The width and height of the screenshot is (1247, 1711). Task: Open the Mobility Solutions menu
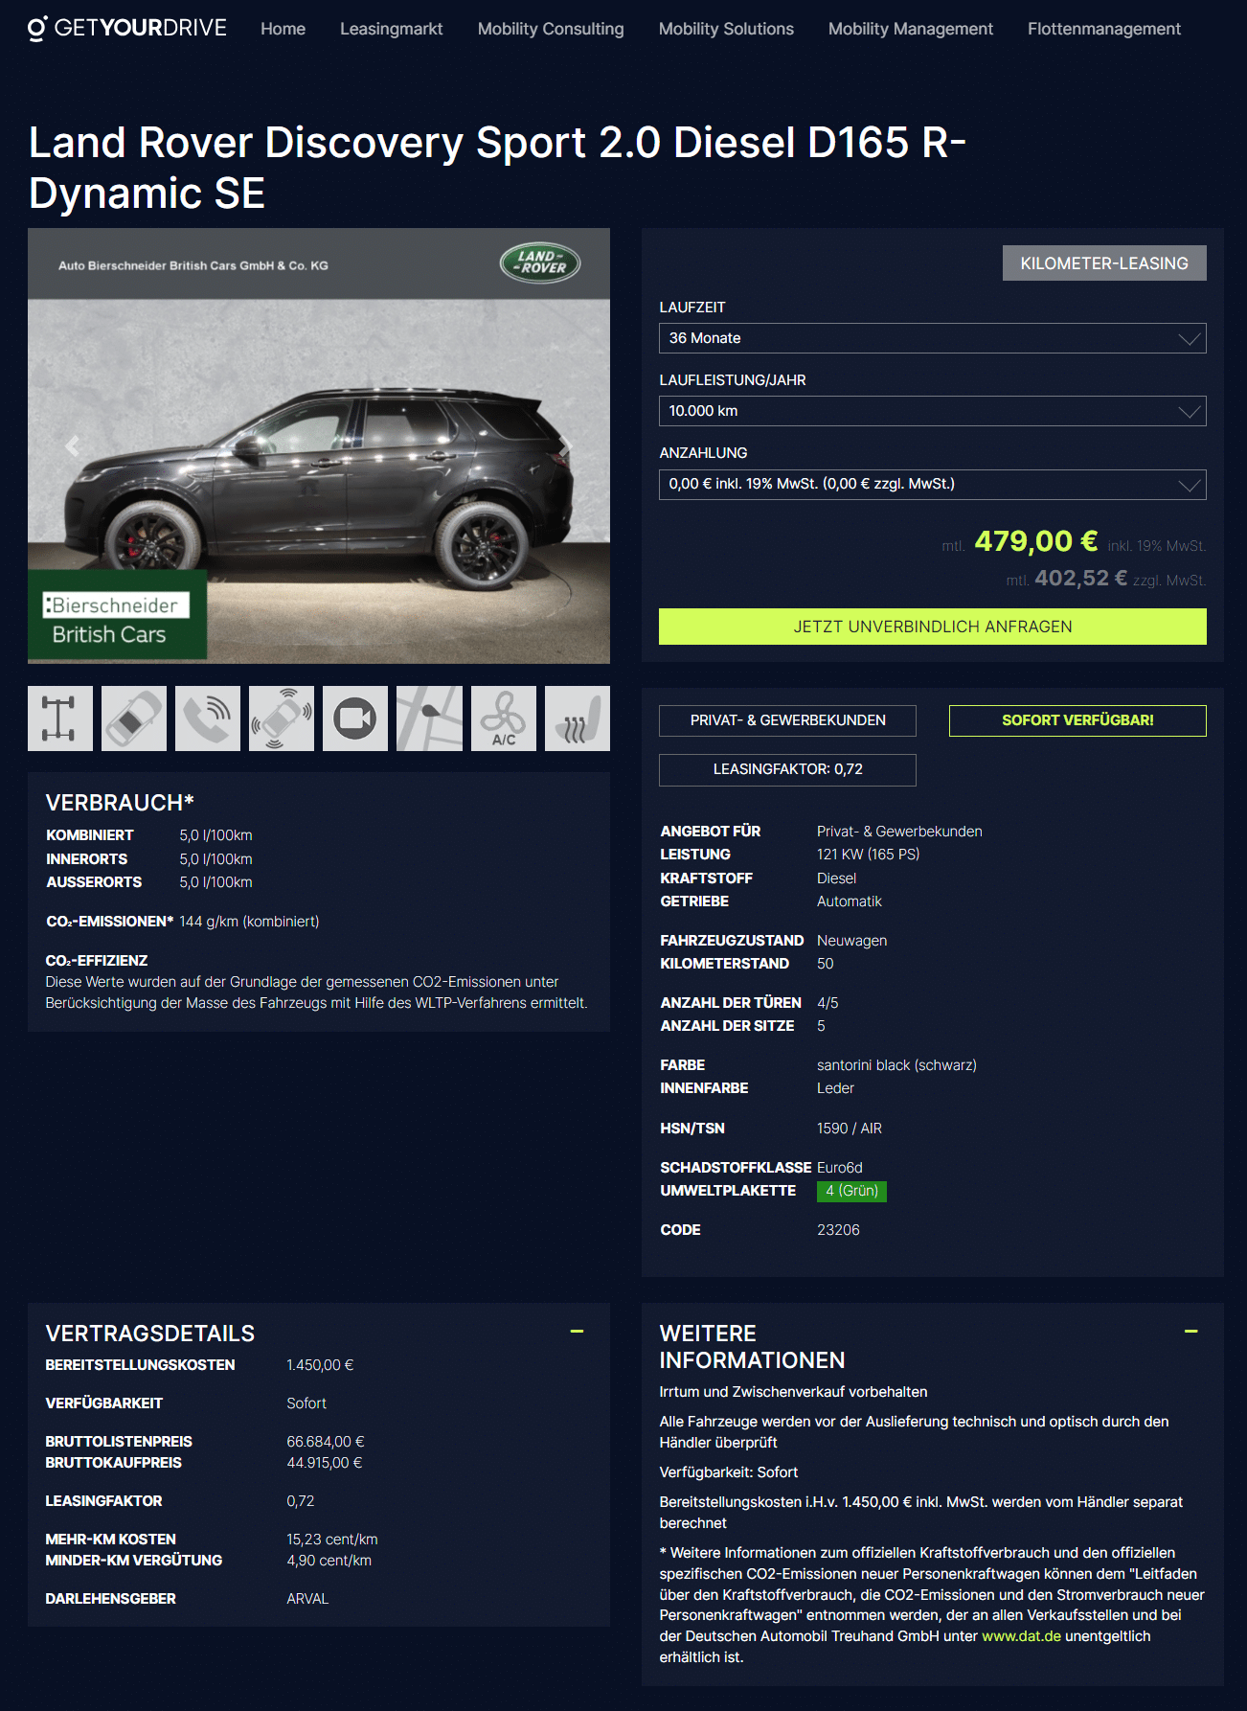click(x=726, y=29)
